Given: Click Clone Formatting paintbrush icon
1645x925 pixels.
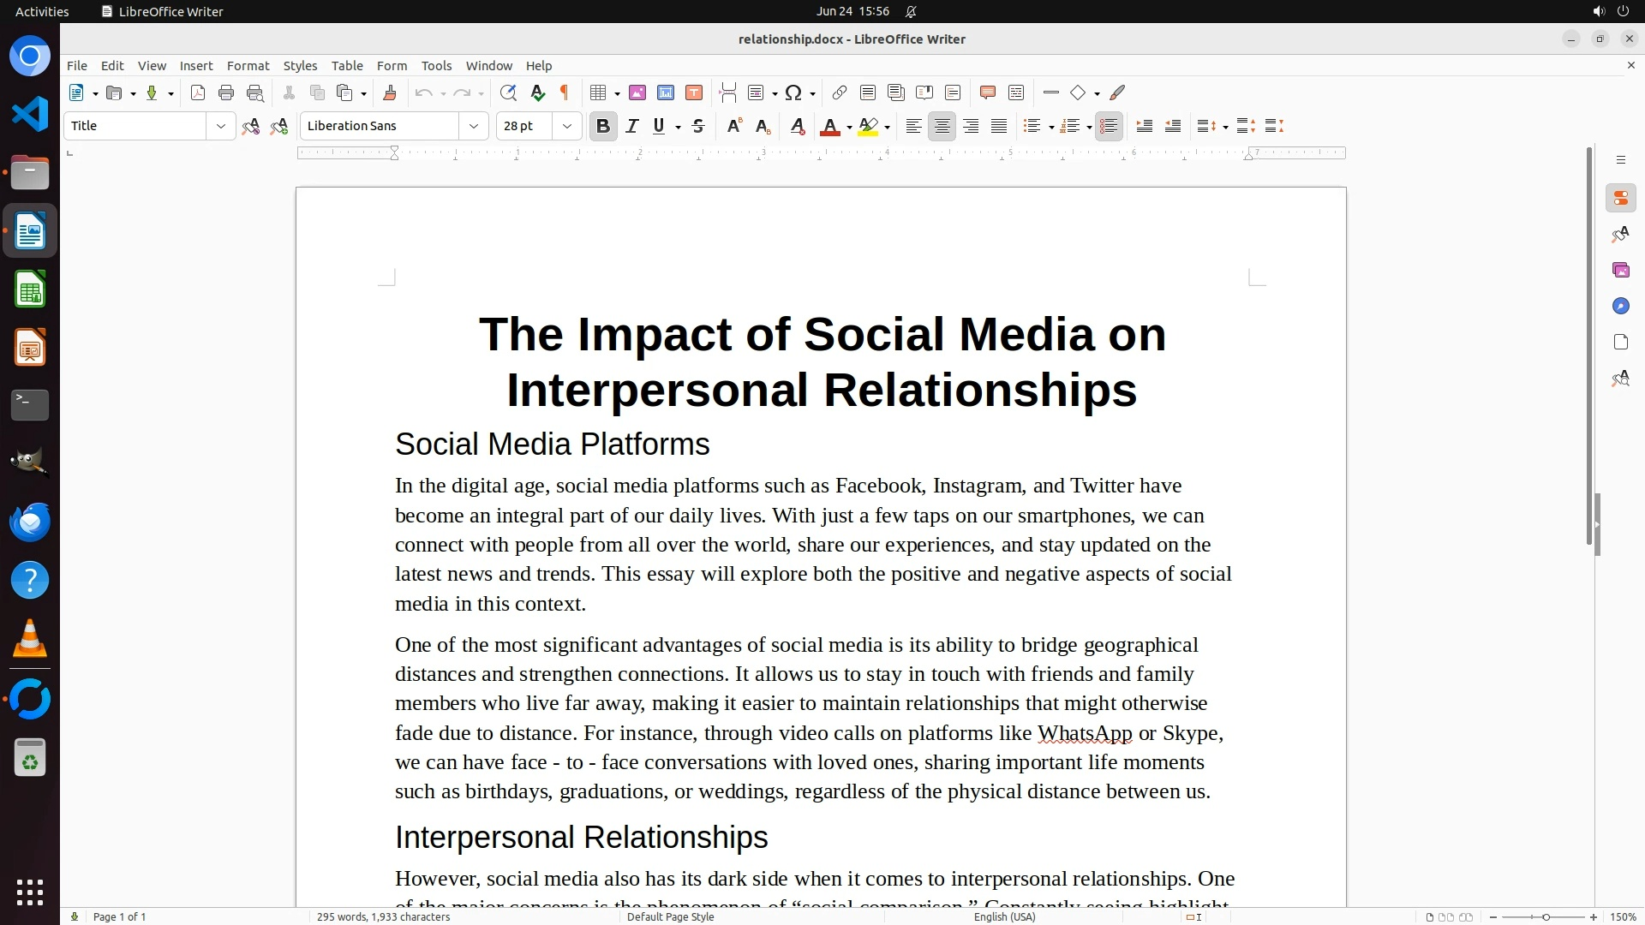Looking at the screenshot, I should pos(390,93).
